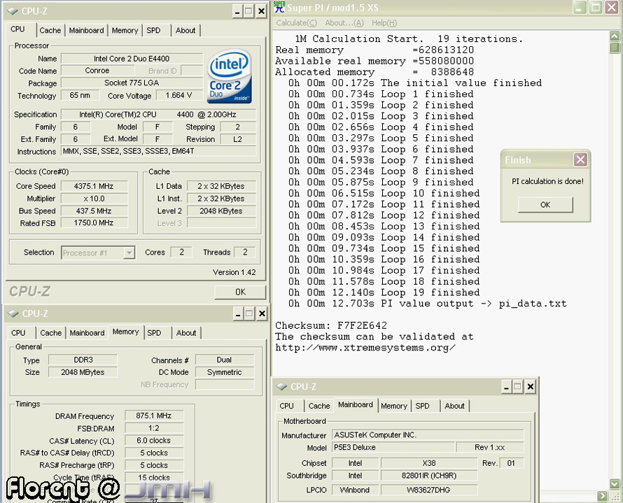Open the SPD tab in top CPU-Z
623x503 pixels.
tap(153, 30)
